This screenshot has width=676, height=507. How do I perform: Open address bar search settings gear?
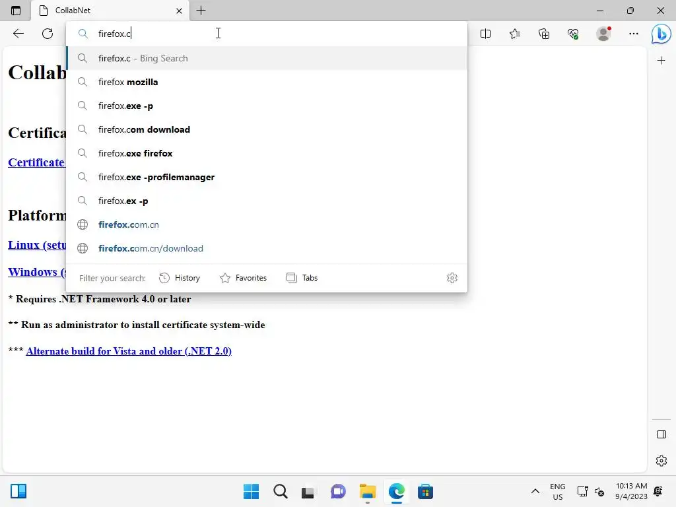tap(452, 278)
